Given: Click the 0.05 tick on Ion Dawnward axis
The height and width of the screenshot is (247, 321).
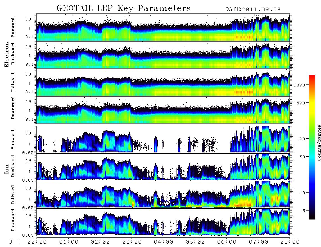Looking at the screenshot, I should [x=28, y=235].
